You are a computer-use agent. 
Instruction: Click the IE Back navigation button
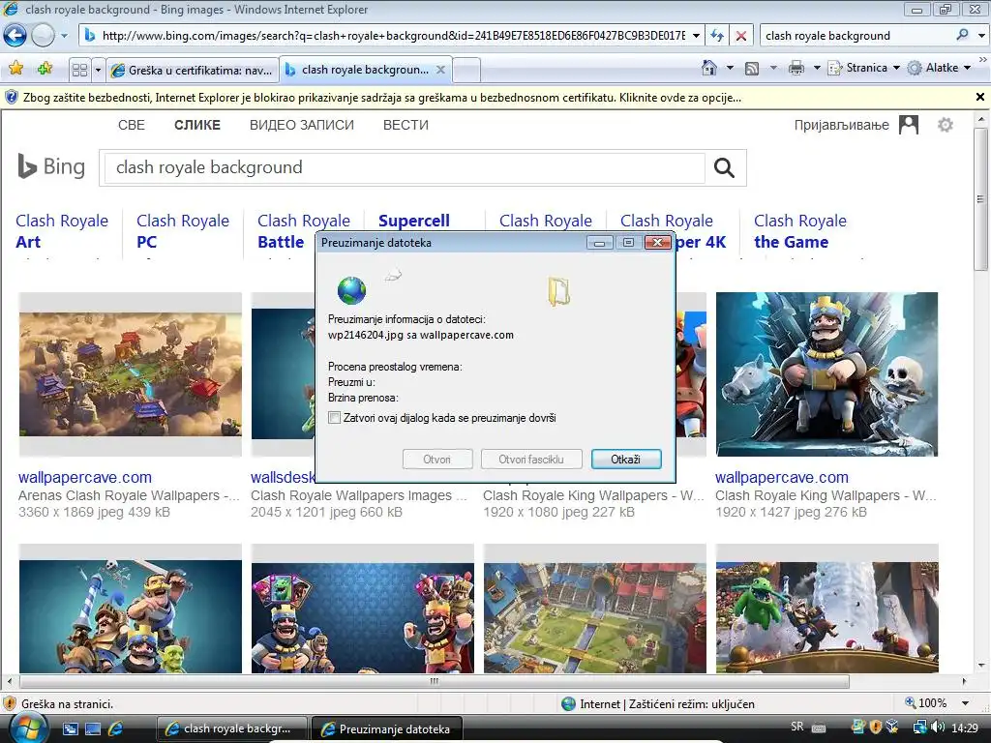tap(15, 36)
